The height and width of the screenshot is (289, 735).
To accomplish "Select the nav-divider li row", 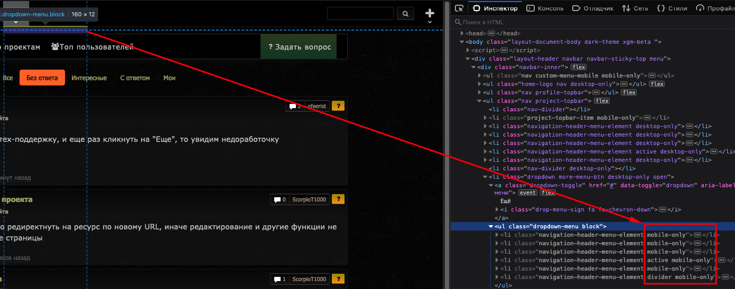I will 593,109.
